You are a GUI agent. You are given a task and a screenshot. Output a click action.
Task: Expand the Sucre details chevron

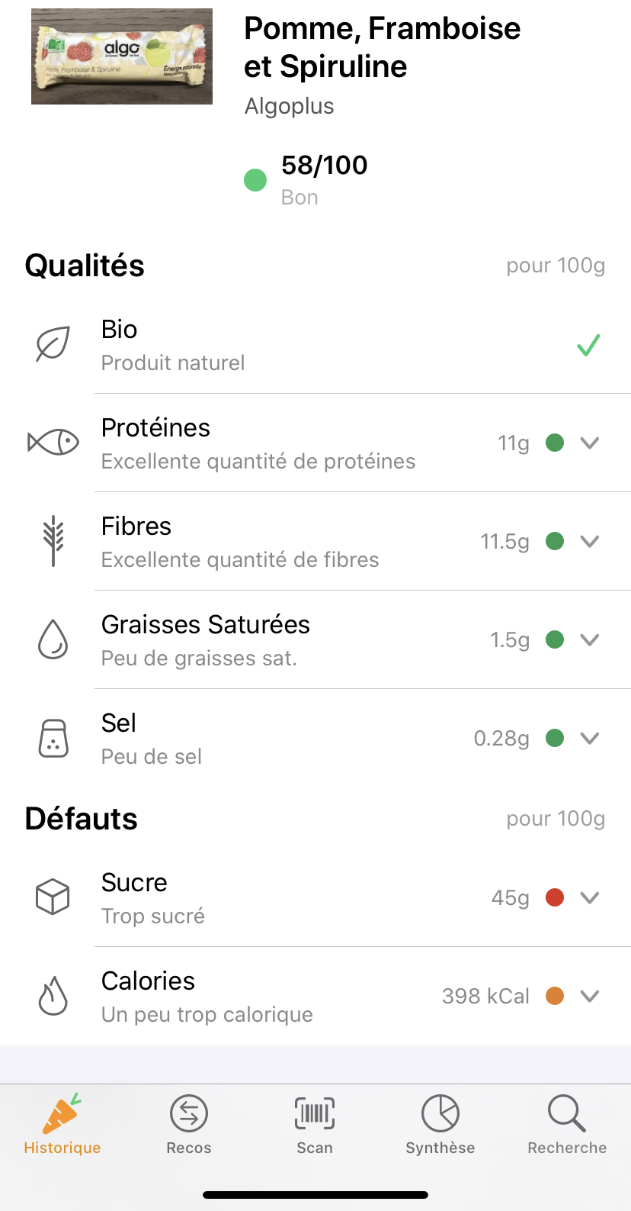point(590,897)
